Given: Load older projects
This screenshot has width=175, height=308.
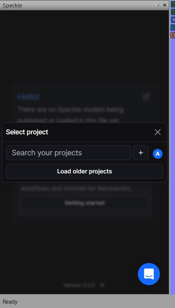Looking at the screenshot, I should click(x=85, y=171).
